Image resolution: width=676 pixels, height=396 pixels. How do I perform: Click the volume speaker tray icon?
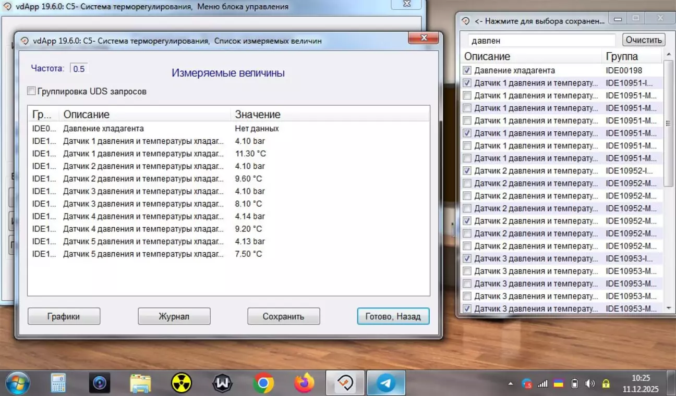pos(590,384)
